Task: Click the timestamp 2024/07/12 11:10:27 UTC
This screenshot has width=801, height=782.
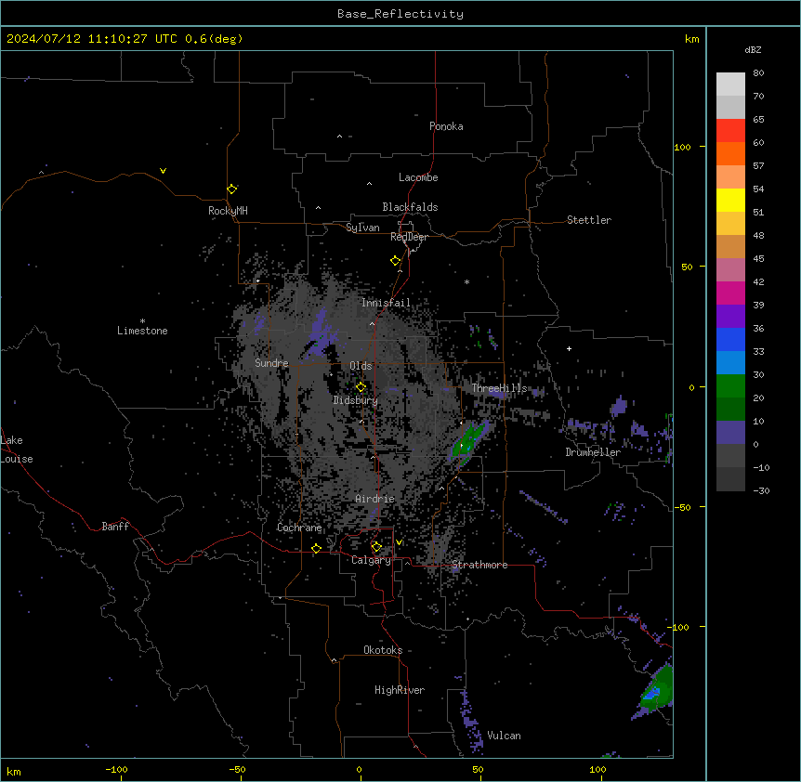Action: [x=92, y=39]
